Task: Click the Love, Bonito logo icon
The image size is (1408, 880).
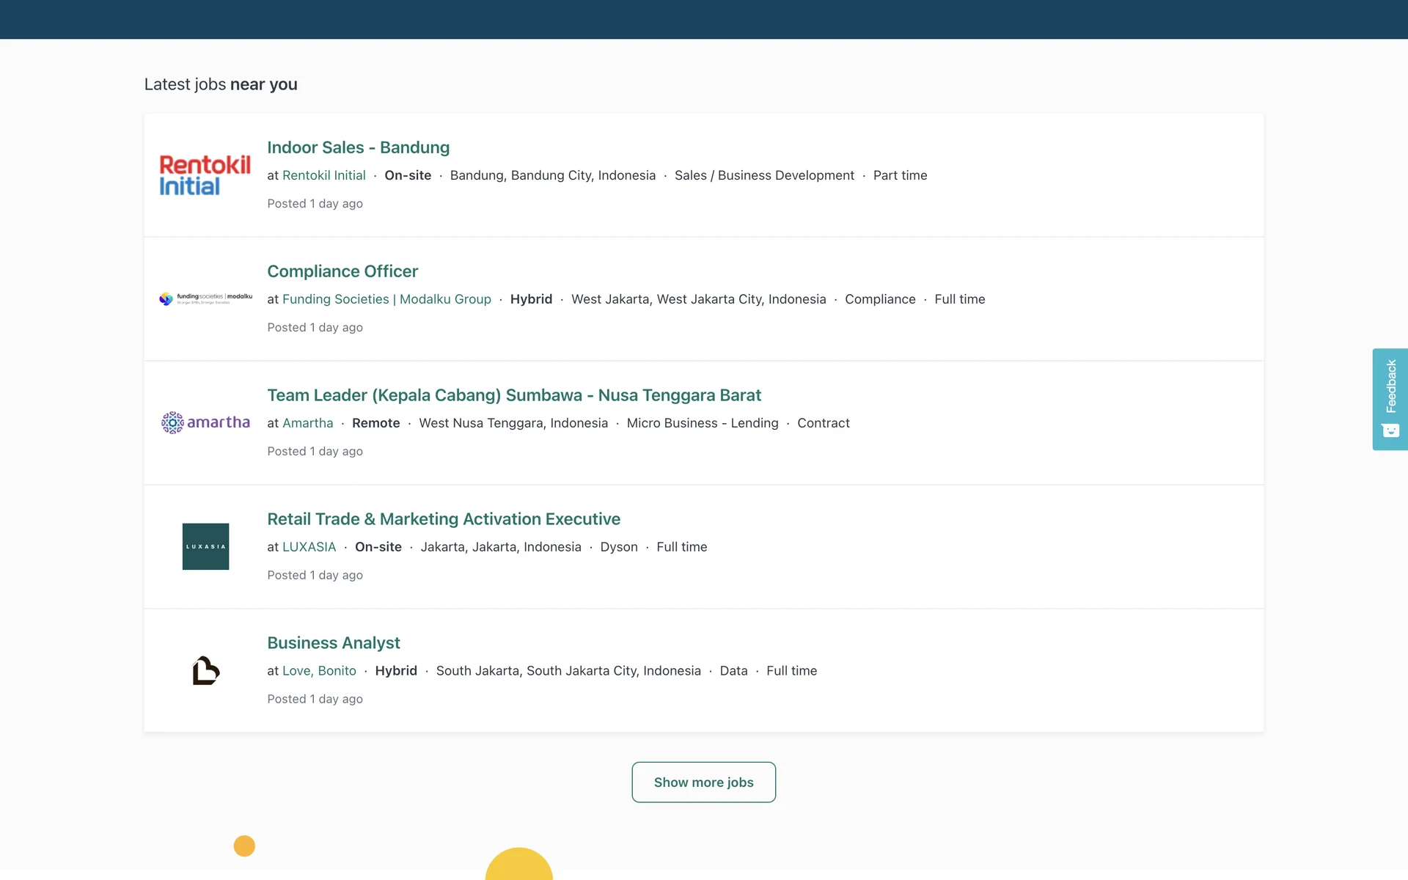Action: coord(205,670)
